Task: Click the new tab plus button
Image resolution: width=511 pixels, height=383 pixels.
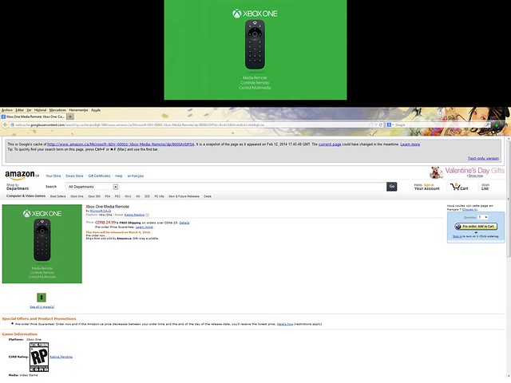Action: [x=70, y=116]
